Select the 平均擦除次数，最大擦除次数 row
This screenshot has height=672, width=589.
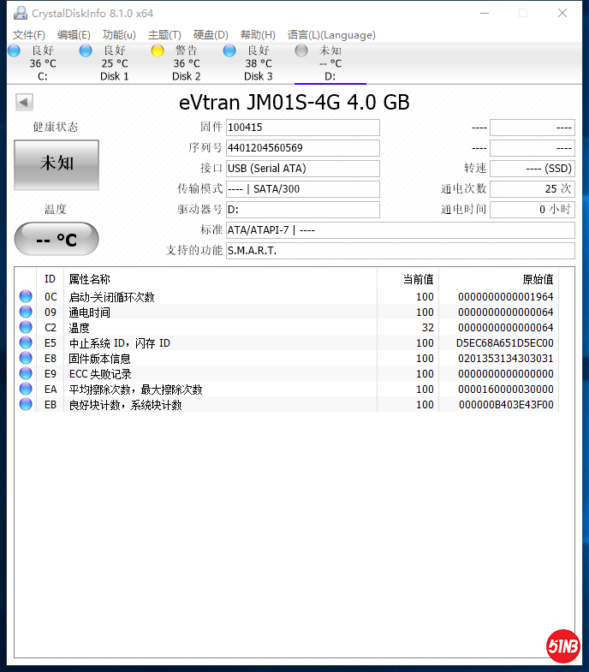point(287,390)
